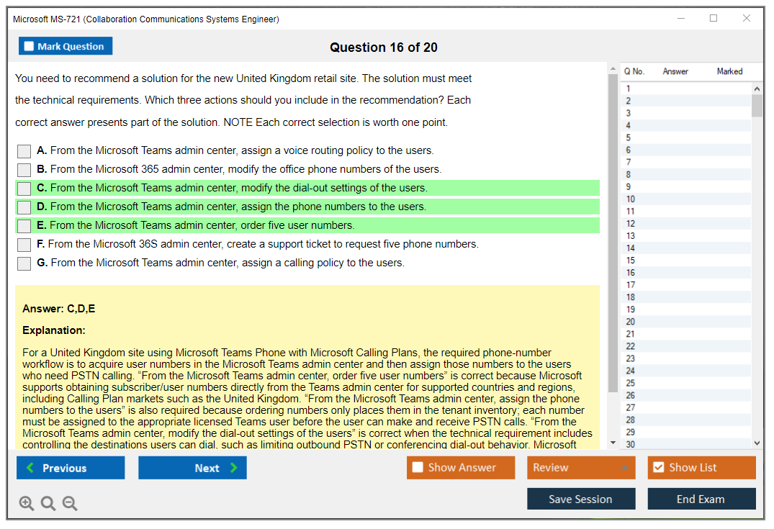
Task: Select question 1 in the list
Action: [x=686, y=89]
